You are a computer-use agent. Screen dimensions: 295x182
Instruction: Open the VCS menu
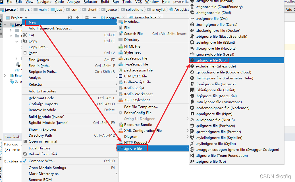(x=138, y=2)
